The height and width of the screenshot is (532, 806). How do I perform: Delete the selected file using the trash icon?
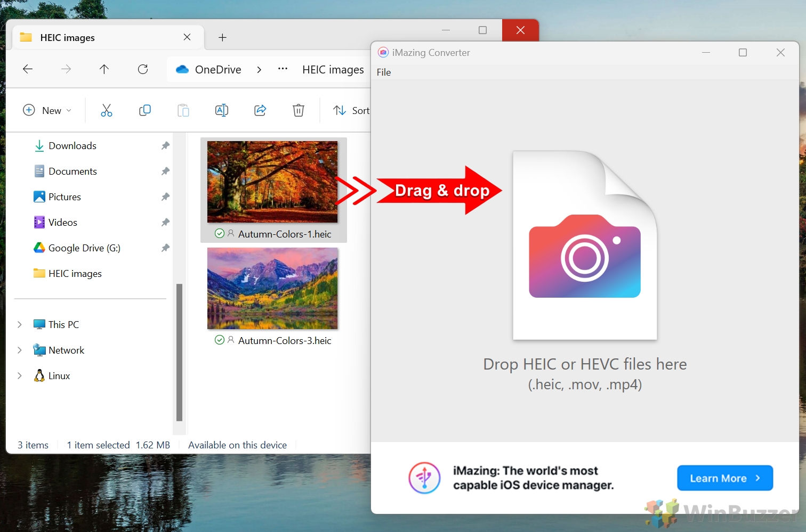coord(299,110)
